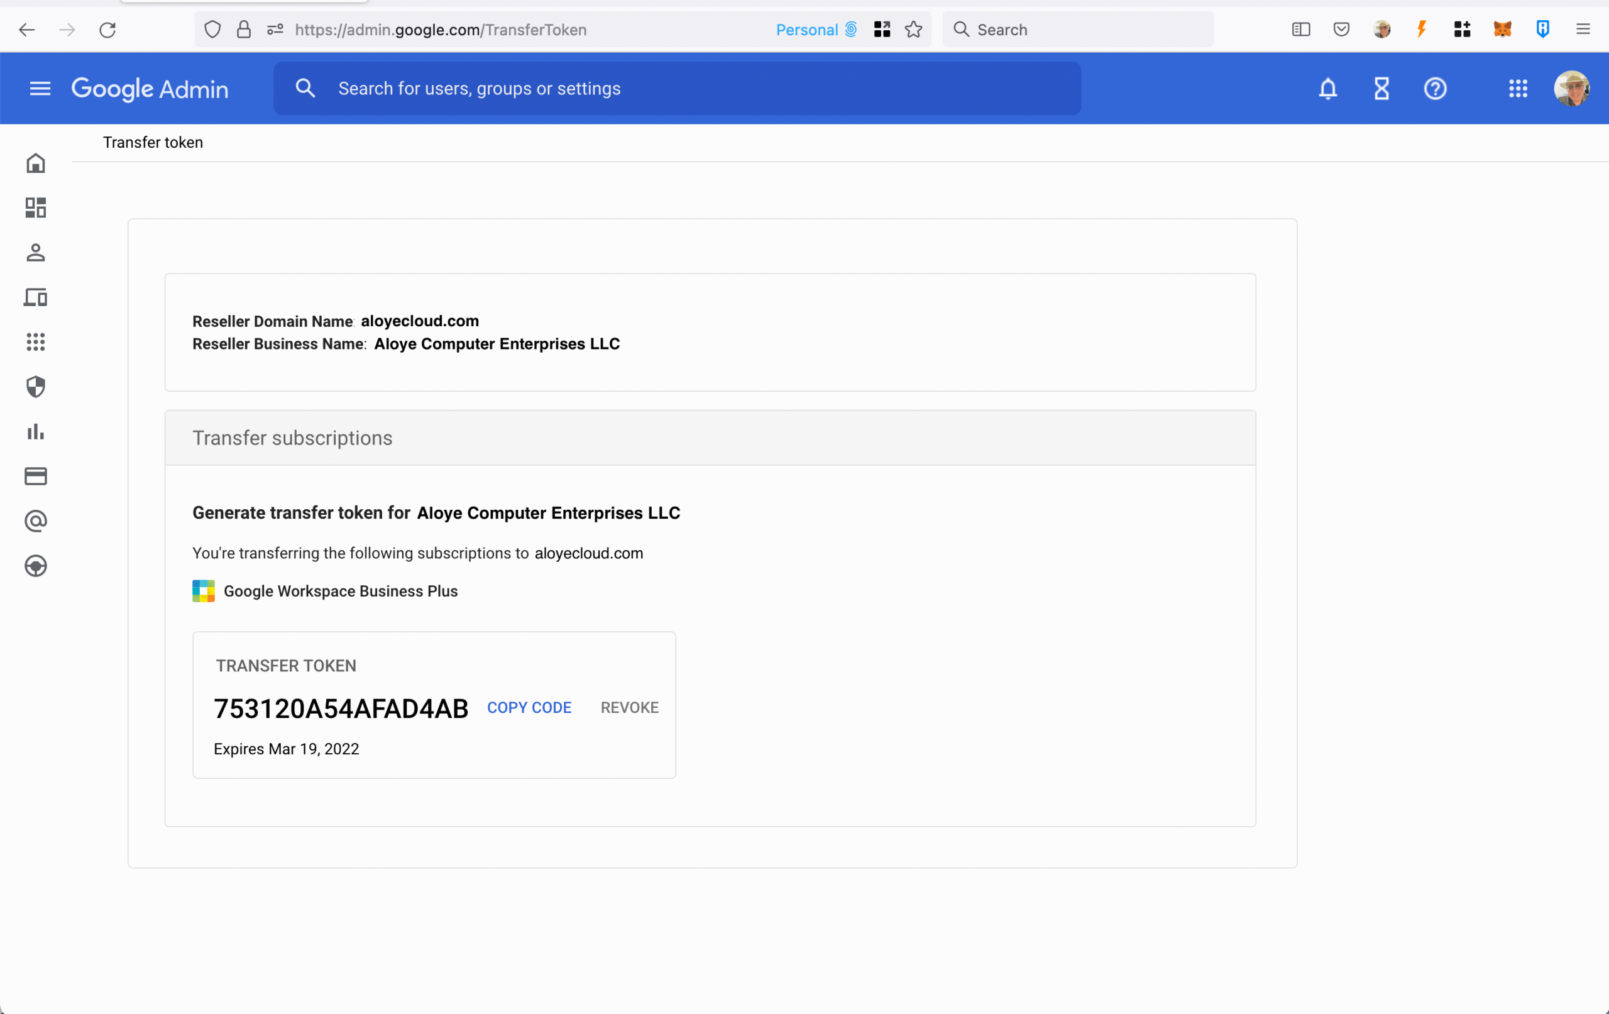Open Dashboard icon in sidebar

point(35,208)
